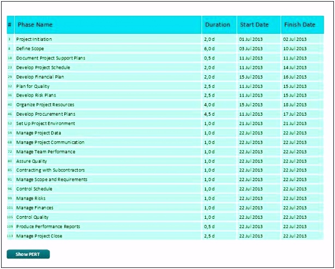Select Manage Scope and Requirements phase

point(52,180)
